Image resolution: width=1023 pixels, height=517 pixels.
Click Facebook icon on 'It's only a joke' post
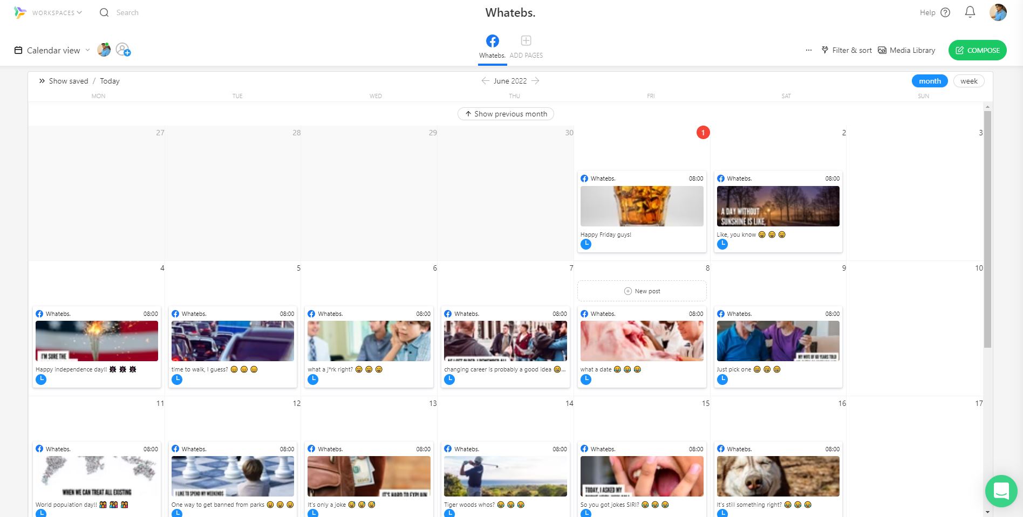(311, 449)
